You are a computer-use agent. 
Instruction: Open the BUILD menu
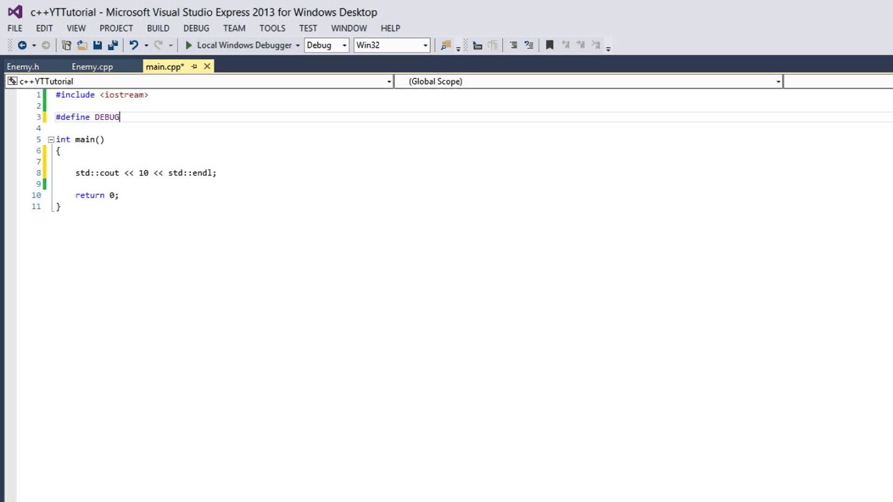(158, 29)
